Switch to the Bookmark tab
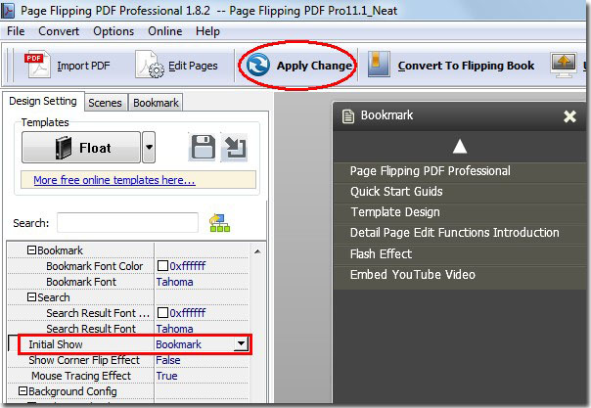Screen dimensions: 591x408 pos(156,103)
